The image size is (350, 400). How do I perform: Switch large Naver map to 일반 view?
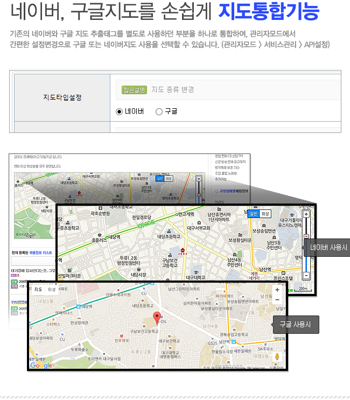tap(253, 214)
